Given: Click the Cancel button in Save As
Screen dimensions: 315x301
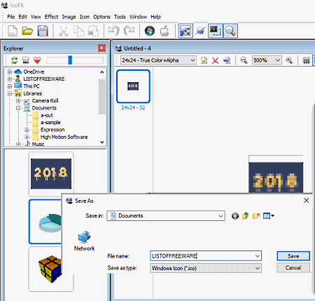Looking at the screenshot, I should tap(293, 268).
